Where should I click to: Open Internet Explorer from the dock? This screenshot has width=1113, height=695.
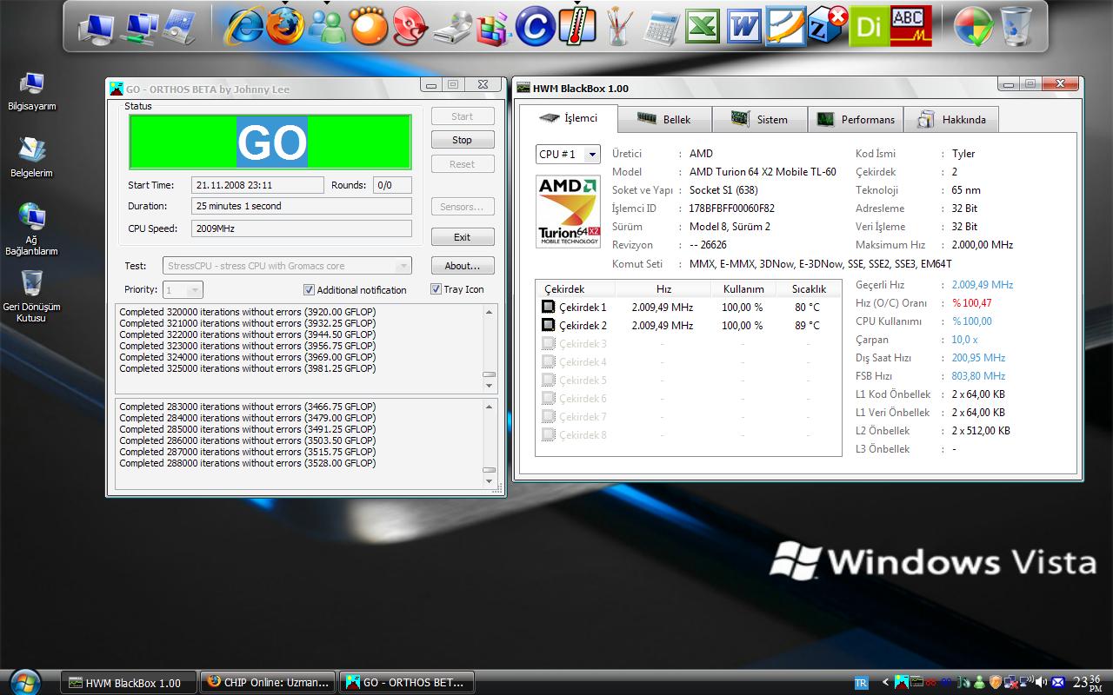[x=243, y=26]
